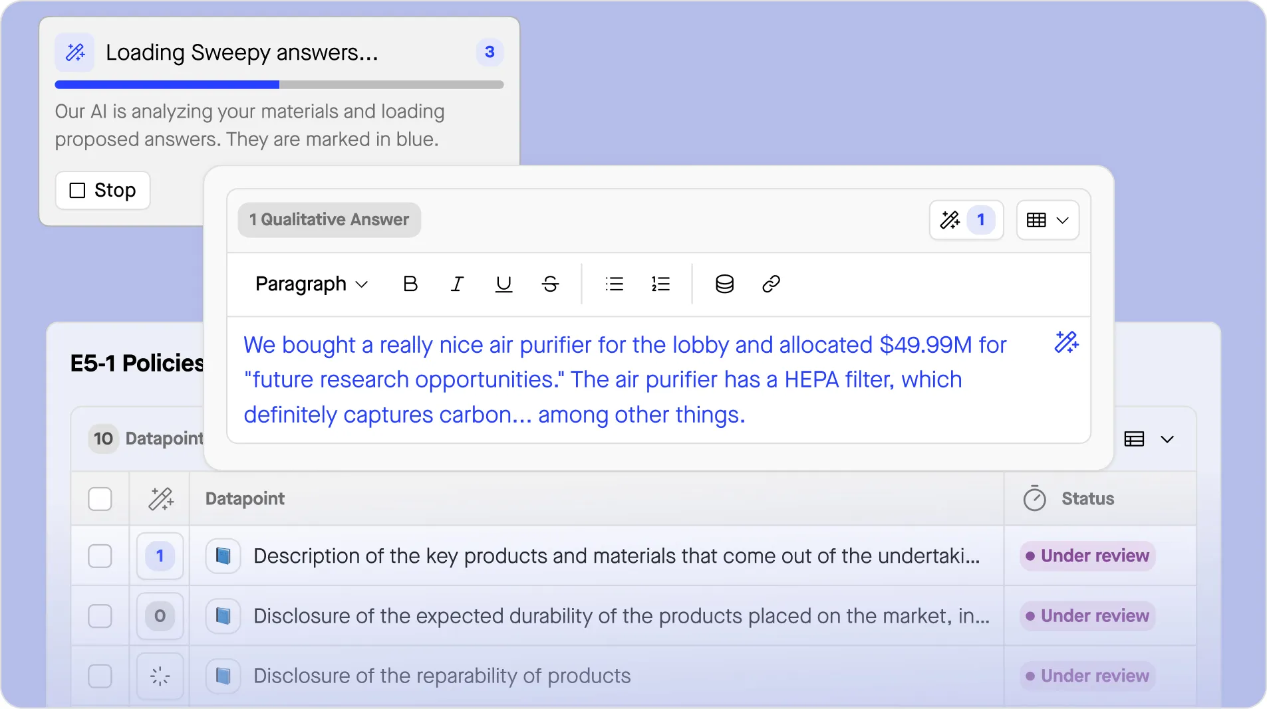The width and height of the screenshot is (1267, 709).
Task: Open the Paragraph style dropdown
Action: [x=311, y=284]
